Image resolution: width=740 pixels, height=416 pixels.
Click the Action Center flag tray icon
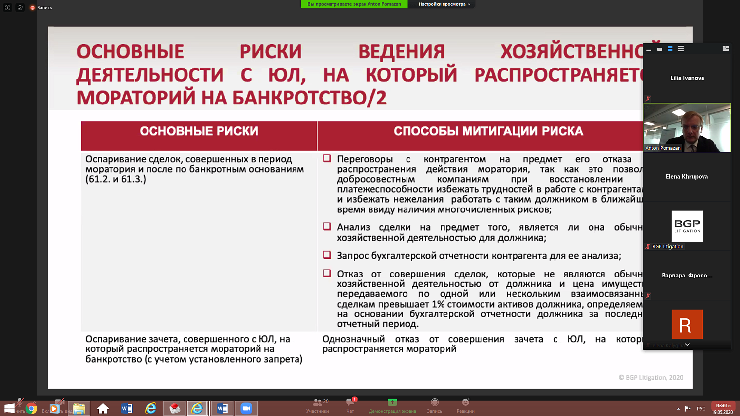tap(688, 408)
